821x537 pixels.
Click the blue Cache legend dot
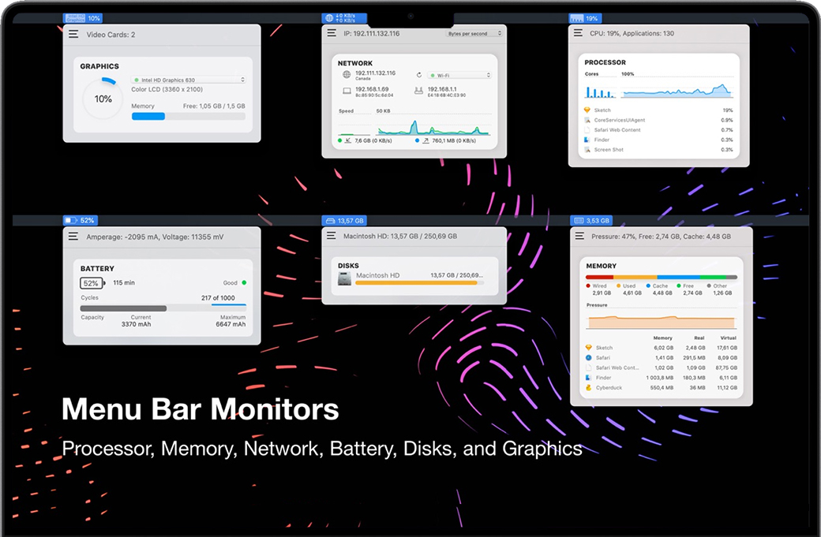[648, 285]
